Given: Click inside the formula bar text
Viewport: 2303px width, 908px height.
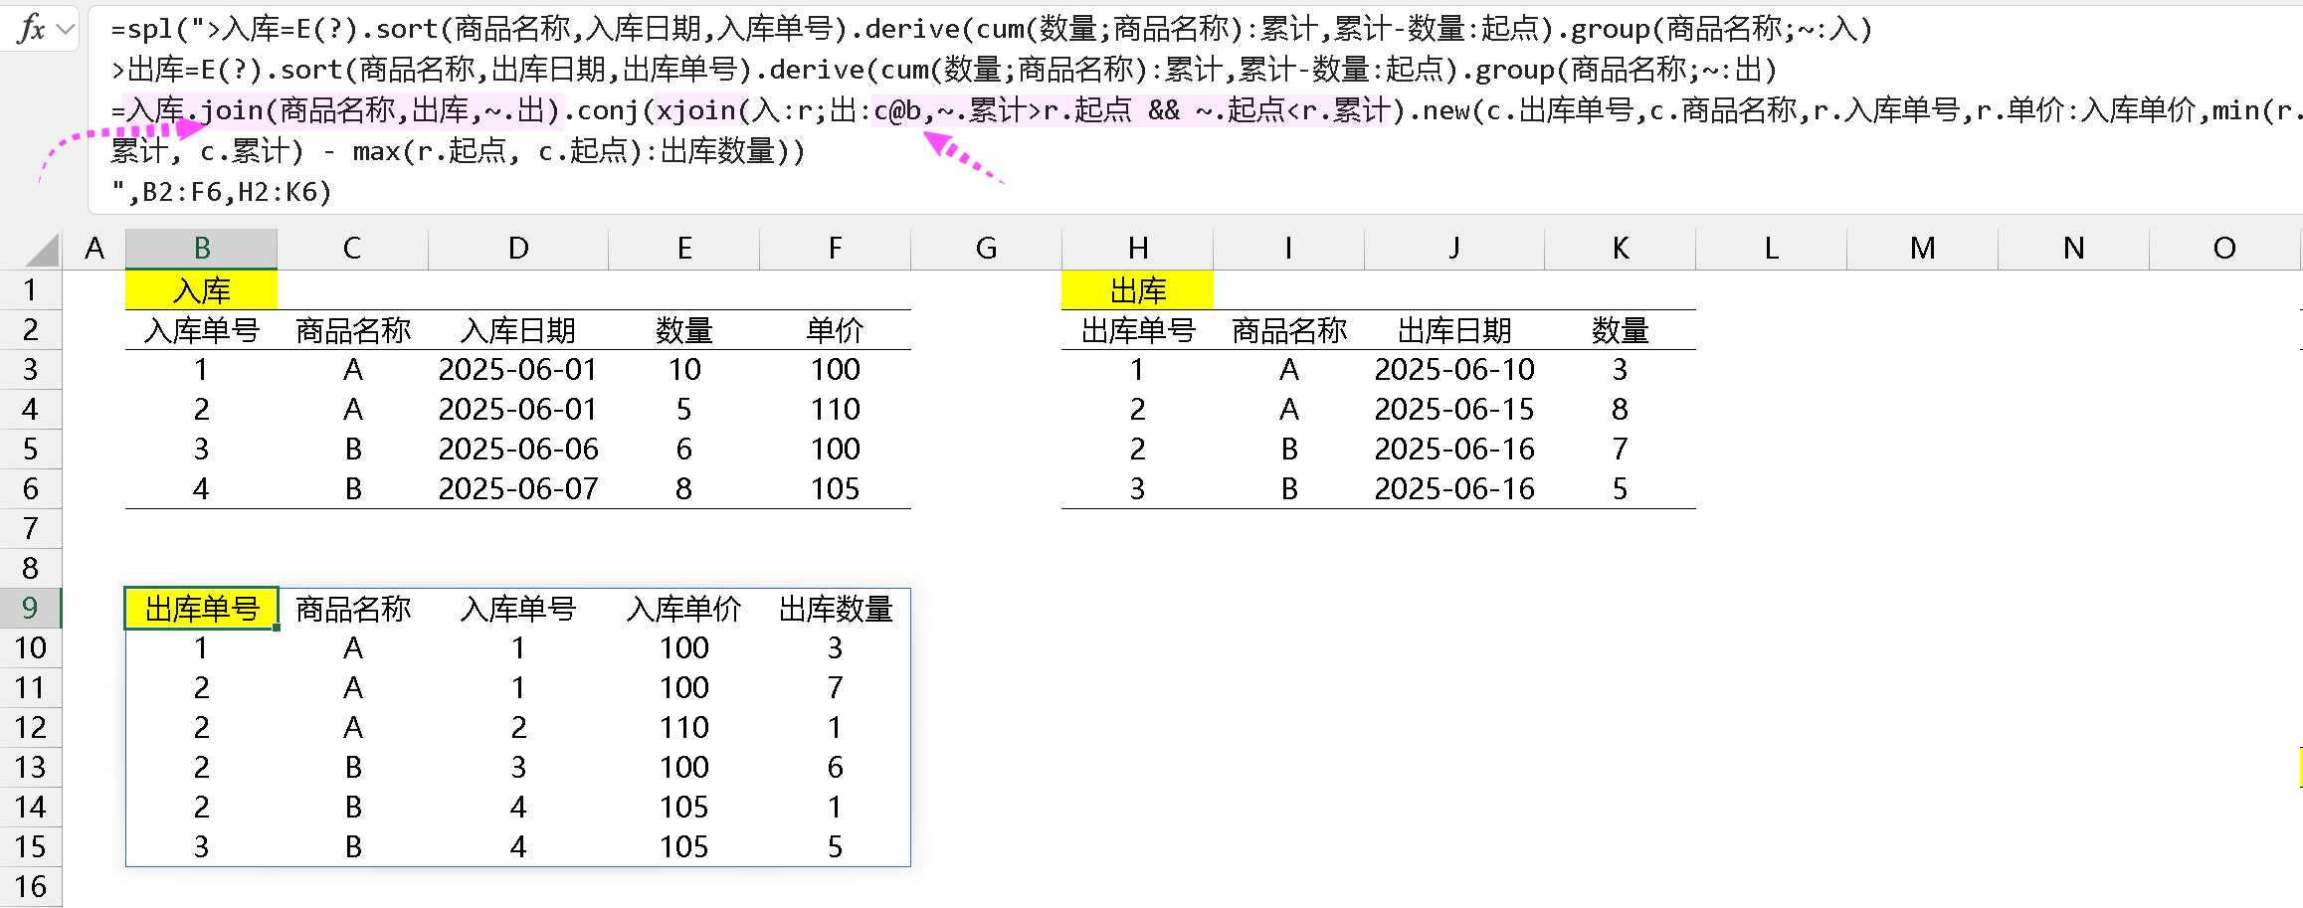Looking at the screenshot, I should coord(1194,109).
